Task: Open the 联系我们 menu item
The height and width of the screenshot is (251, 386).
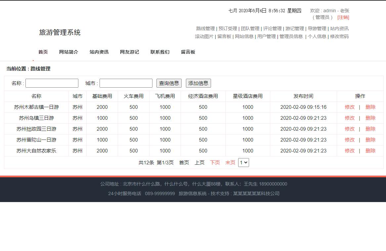Action: pos(160,52)
